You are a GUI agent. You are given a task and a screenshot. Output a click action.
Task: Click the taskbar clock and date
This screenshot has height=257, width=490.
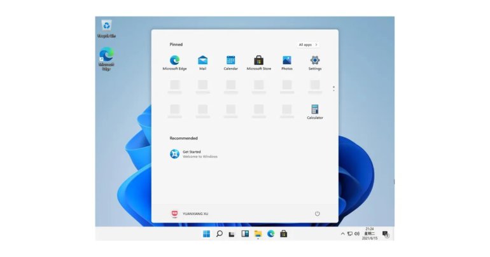coord(369,233)
